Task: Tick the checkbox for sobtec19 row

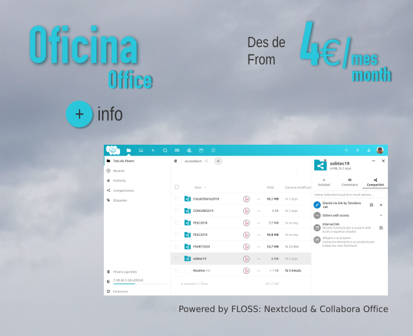Action: point(177,258)
